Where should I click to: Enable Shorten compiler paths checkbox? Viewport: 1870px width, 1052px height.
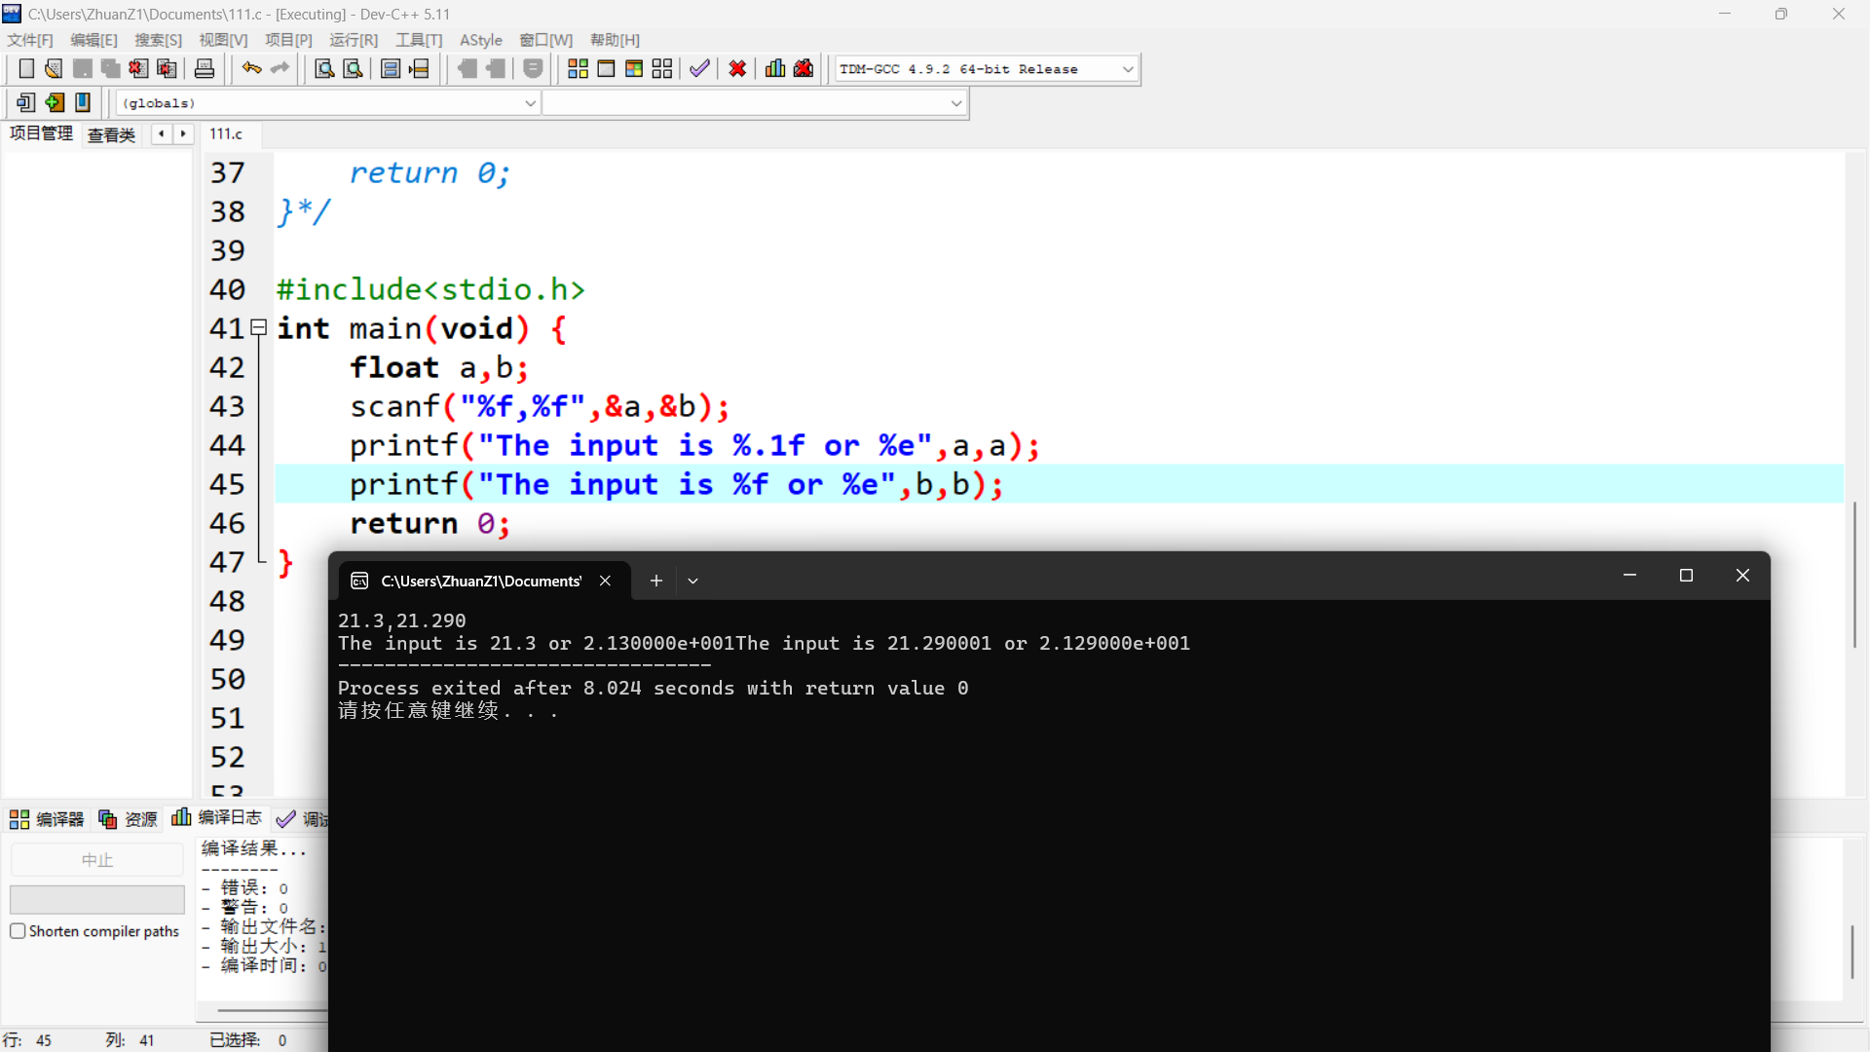coord(18,931)
